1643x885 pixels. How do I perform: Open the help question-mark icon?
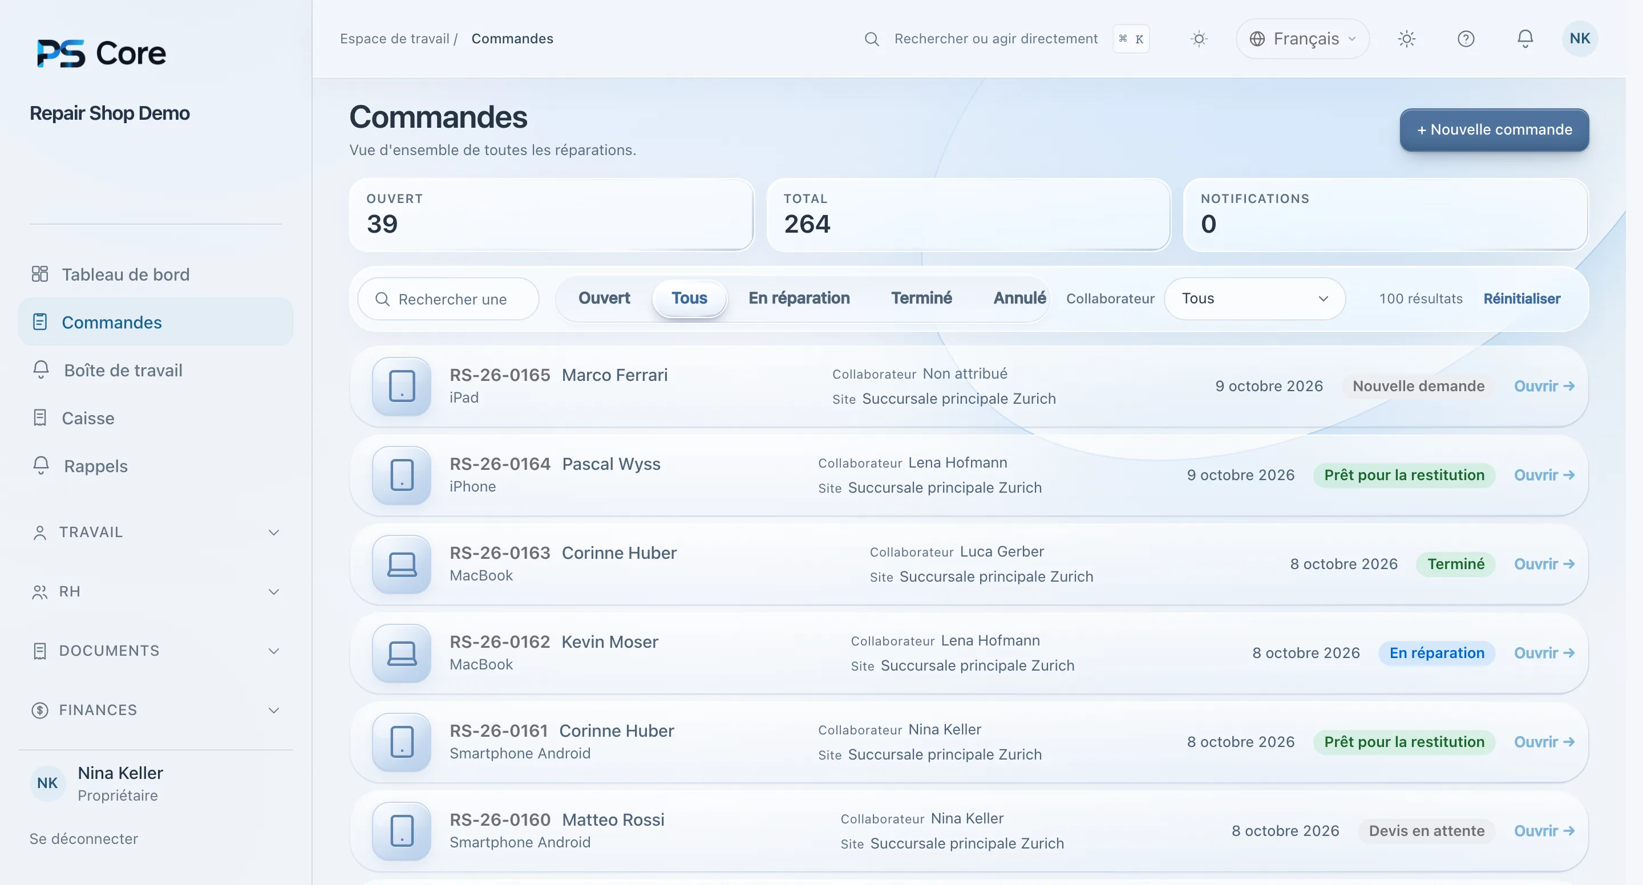click(x=1466, y=39)
